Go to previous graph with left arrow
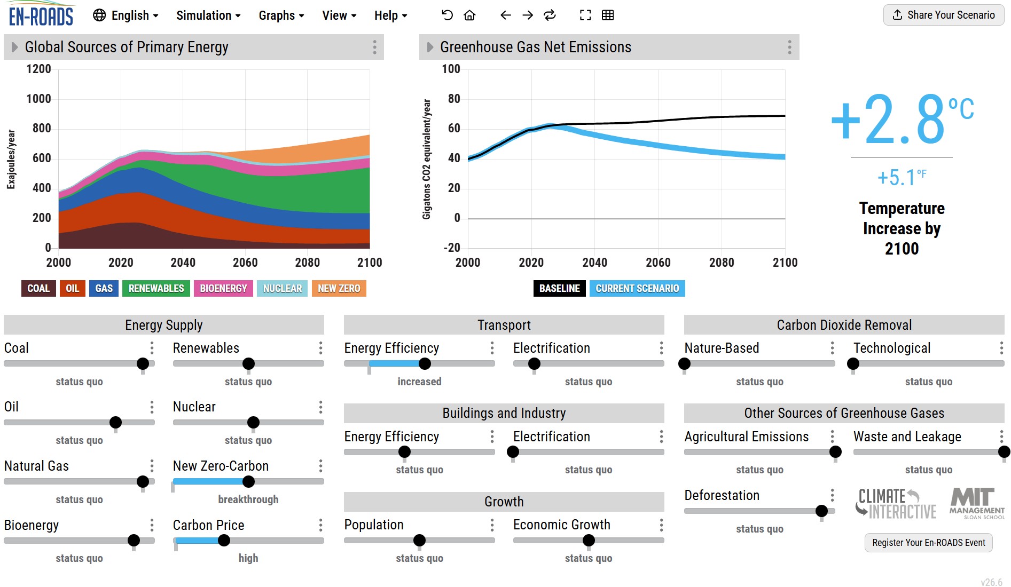 pyautogui.click(x=505, y=15)
